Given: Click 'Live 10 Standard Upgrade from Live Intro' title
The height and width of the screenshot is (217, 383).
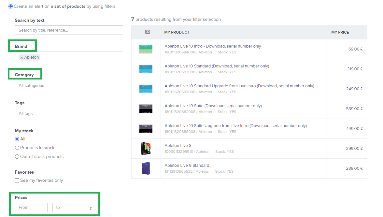Looking at the screenshot, I should (239, 86).
